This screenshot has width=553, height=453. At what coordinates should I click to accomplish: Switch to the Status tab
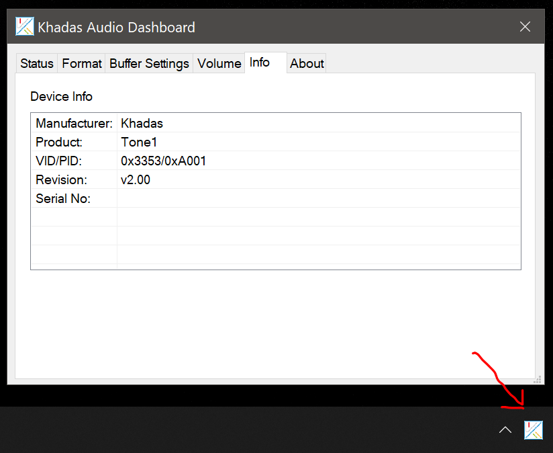(x=37, y=64)
